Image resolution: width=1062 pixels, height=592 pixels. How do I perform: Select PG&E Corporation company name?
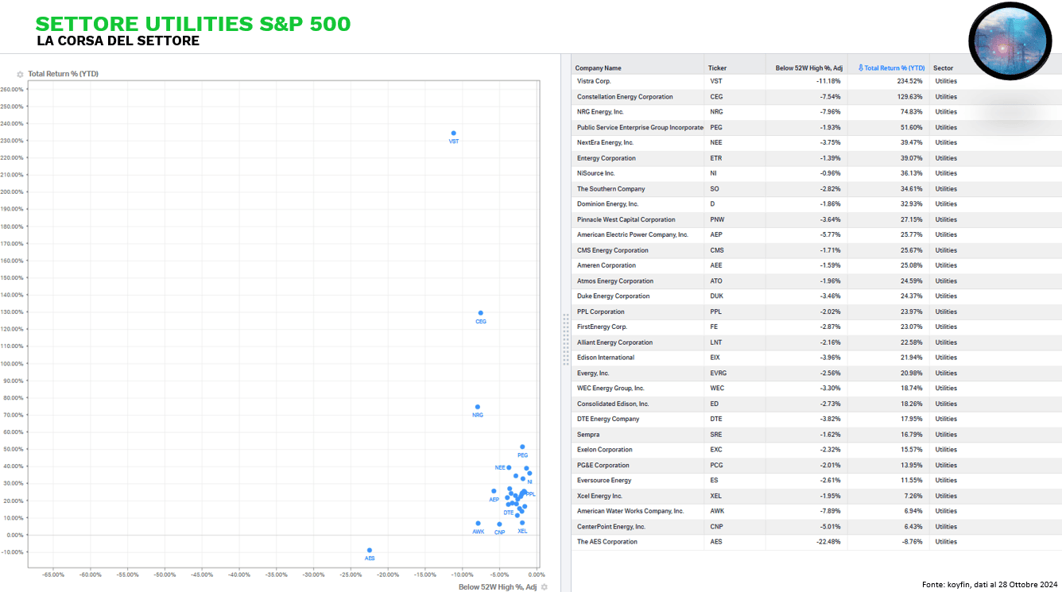click(x=603, y=466)
